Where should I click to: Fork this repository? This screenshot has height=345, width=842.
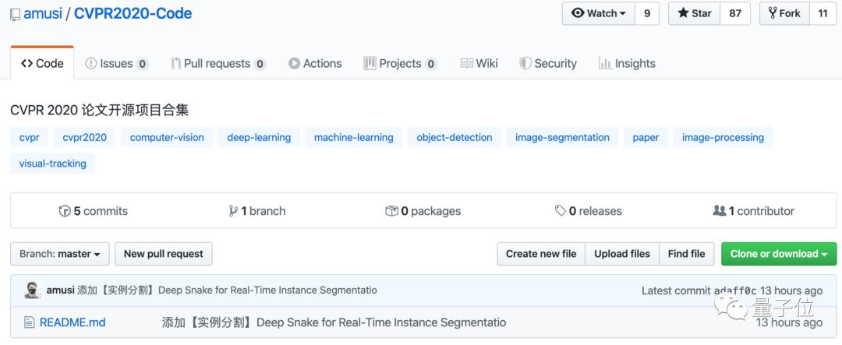click(x=784, y=13)
